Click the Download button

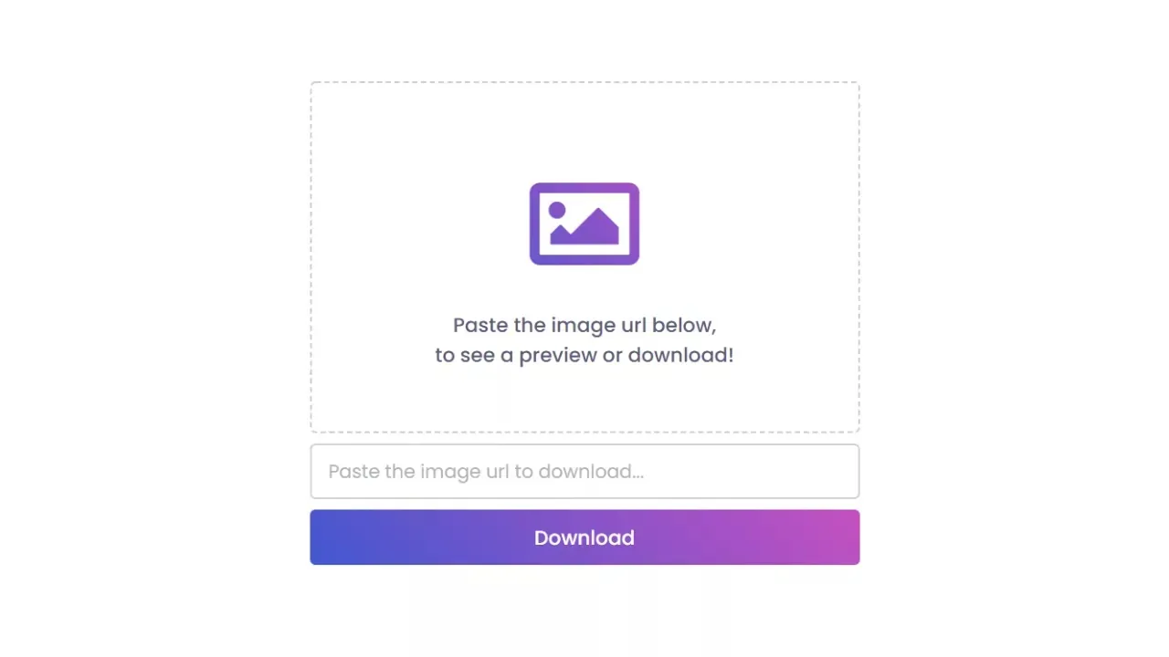click(584, 537)
